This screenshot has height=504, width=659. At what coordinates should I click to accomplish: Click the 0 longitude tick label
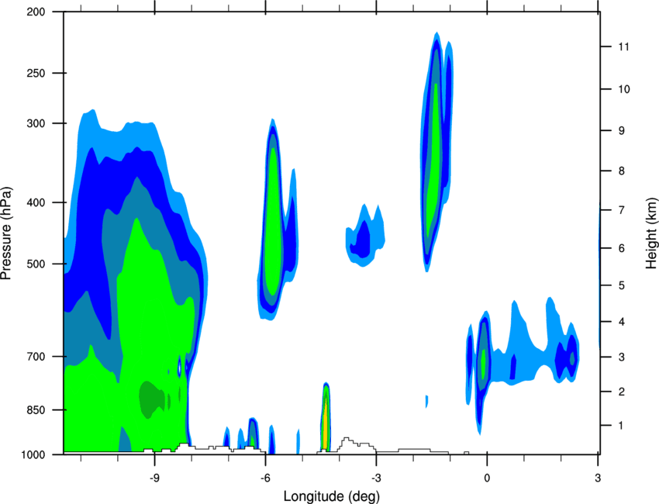click(487, 478)
